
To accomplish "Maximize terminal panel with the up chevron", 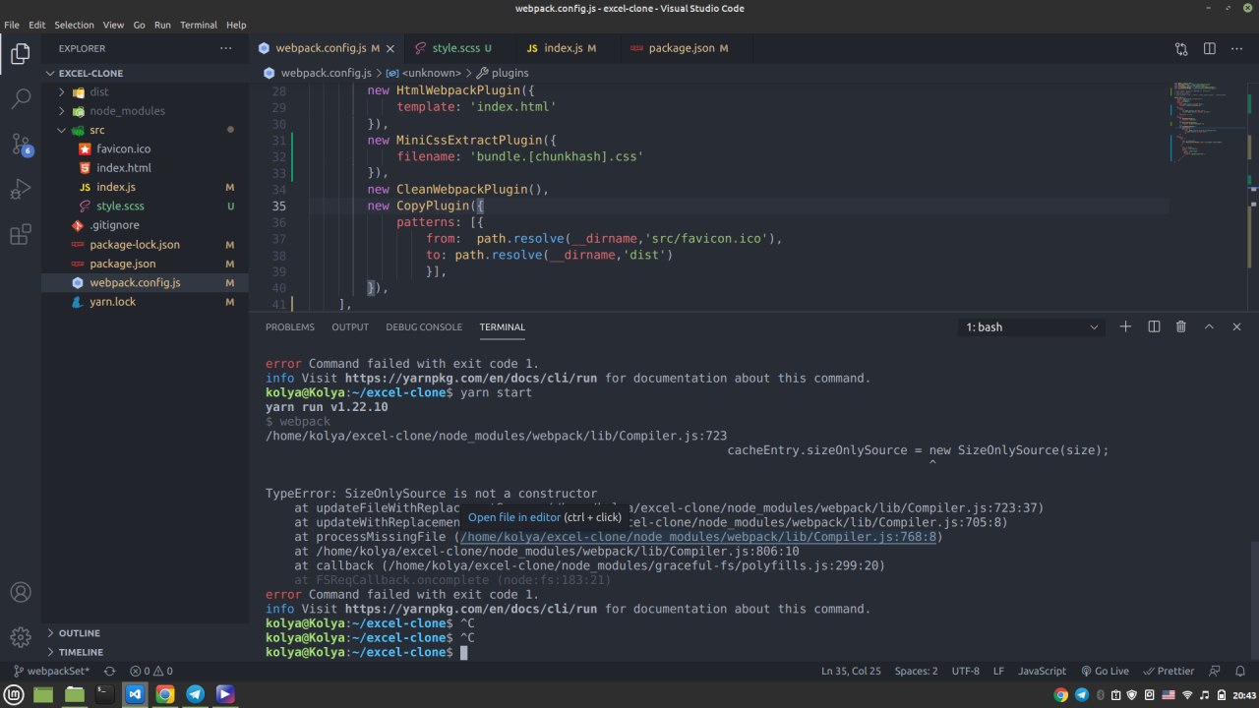I will (1209, 326).
